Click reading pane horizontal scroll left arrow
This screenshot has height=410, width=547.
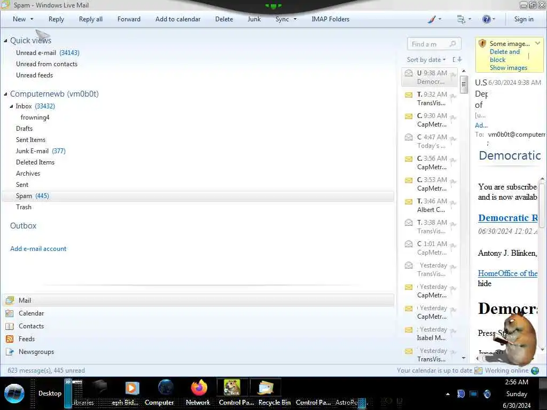click(477, 358)
